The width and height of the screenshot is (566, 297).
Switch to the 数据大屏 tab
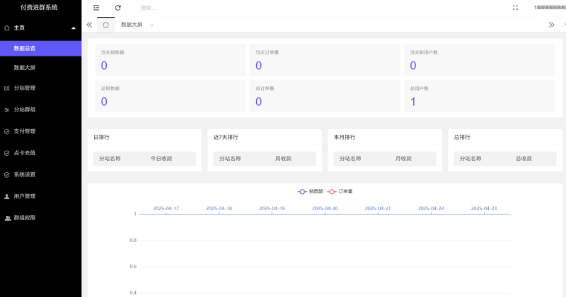[132, 24]
